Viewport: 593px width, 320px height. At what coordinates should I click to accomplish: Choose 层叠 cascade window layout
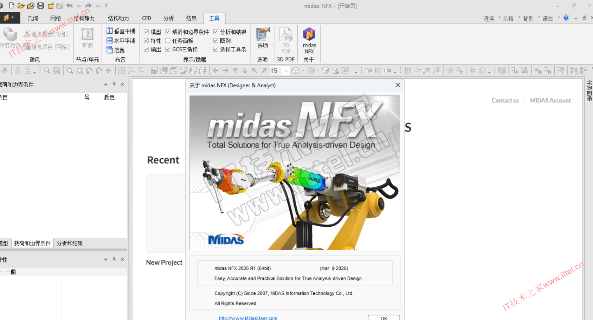(116, 50)
